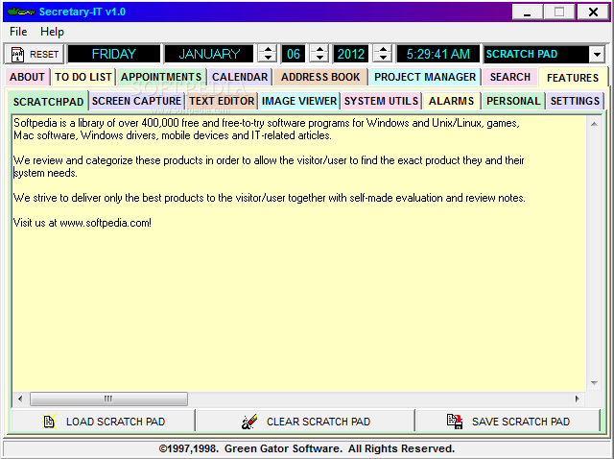The height and width of the screenshot is (459, 614).
Task: Close the Secretary-IT window
Action: pos(593,12)
